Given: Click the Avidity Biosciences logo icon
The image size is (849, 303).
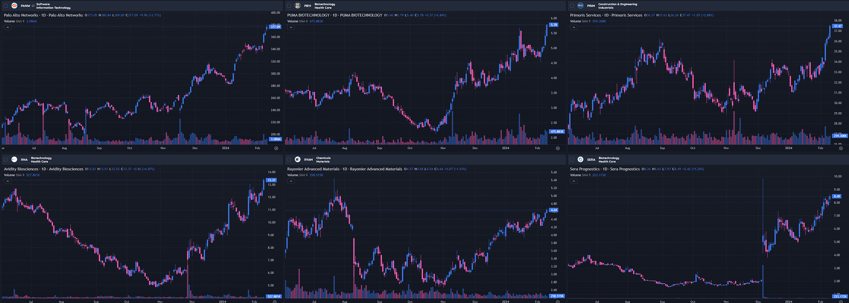Looking at the screenshot, I should 15,160.
